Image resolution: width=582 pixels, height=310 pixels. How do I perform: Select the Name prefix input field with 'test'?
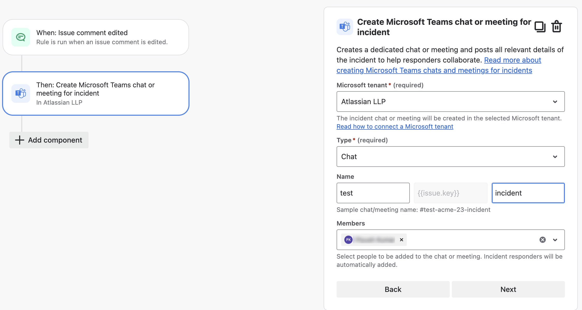373,193
